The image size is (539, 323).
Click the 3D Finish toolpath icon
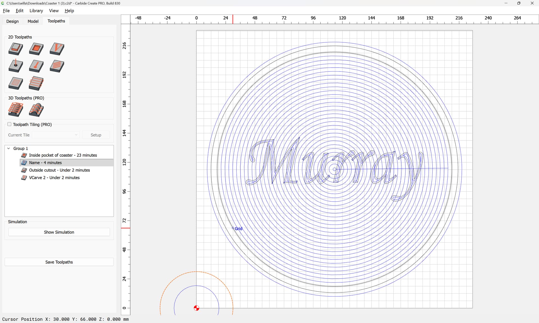tap(36, 110)
